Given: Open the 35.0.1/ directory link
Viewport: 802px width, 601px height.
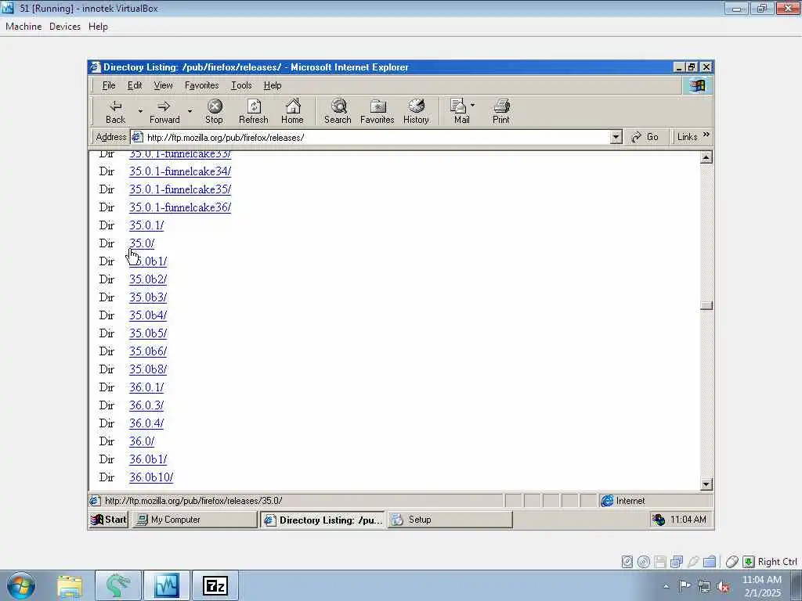Looking at the screenshot, I should (x=146, y=225).
